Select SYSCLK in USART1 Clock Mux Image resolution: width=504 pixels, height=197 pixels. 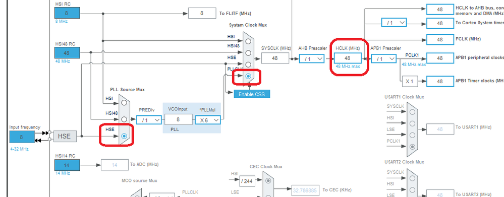[412, 112]
